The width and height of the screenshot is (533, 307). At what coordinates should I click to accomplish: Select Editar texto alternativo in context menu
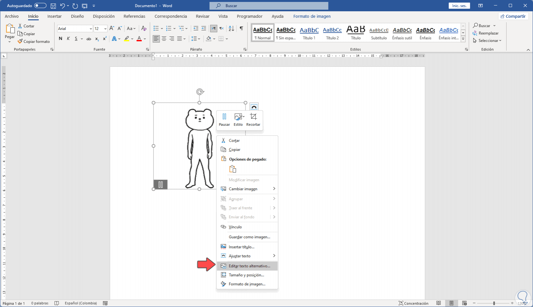click(249, 266)
